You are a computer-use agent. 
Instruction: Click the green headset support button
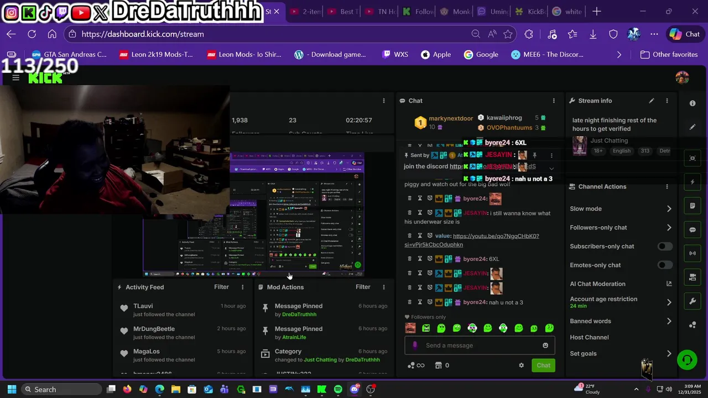pos(687,360)
